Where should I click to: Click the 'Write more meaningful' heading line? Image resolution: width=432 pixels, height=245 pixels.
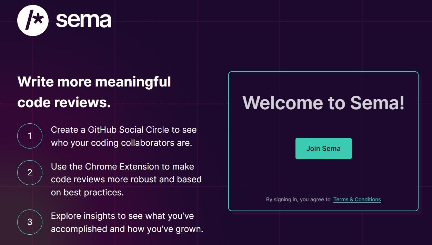click(x=94, y=82)
